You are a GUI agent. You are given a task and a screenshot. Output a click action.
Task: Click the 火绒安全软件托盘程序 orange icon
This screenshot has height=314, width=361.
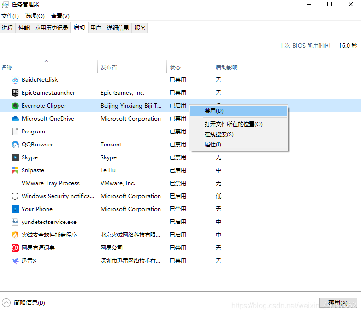pyautogui.click(x=15, y=235)
